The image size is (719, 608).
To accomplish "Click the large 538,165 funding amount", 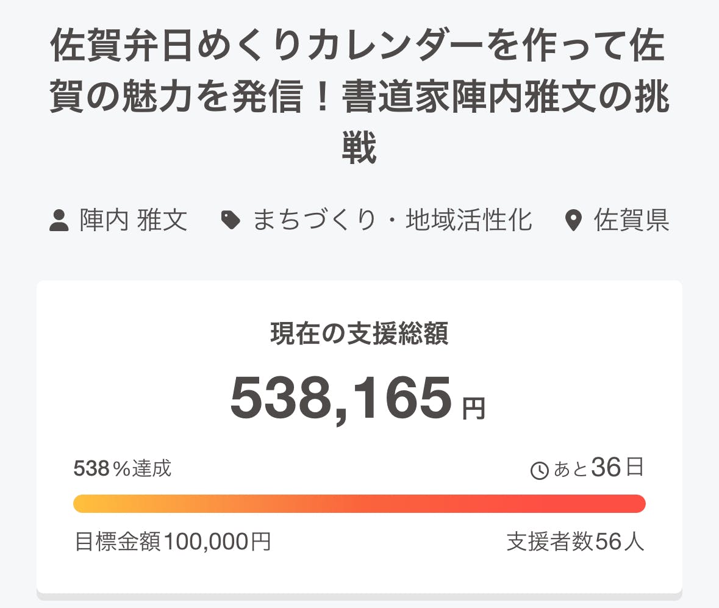I will tap(342, 399).
